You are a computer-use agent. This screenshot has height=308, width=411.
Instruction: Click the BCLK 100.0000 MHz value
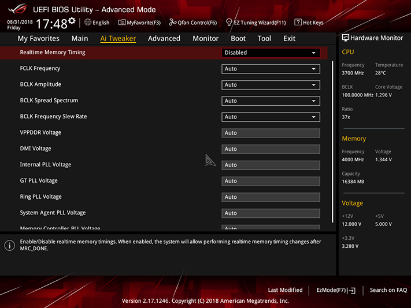point(357,95)
